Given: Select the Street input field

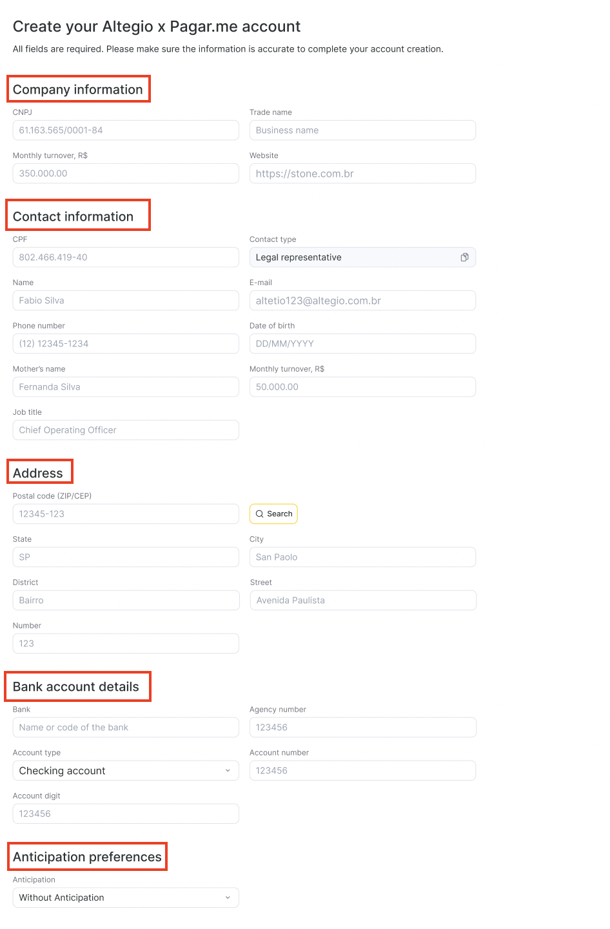Looking at the screenshot, I should (x=363, y=601).
